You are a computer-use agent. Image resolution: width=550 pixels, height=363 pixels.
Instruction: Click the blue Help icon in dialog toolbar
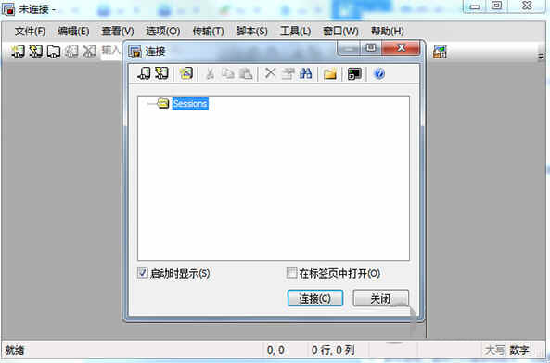click(379, 73)
